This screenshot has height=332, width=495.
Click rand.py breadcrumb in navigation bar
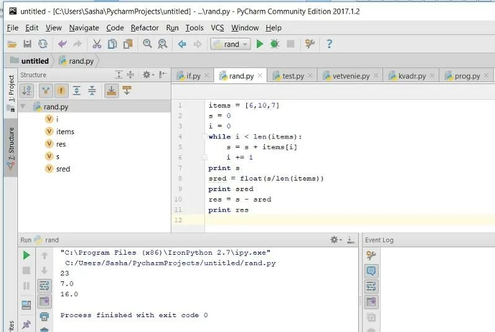click(77, 61)
